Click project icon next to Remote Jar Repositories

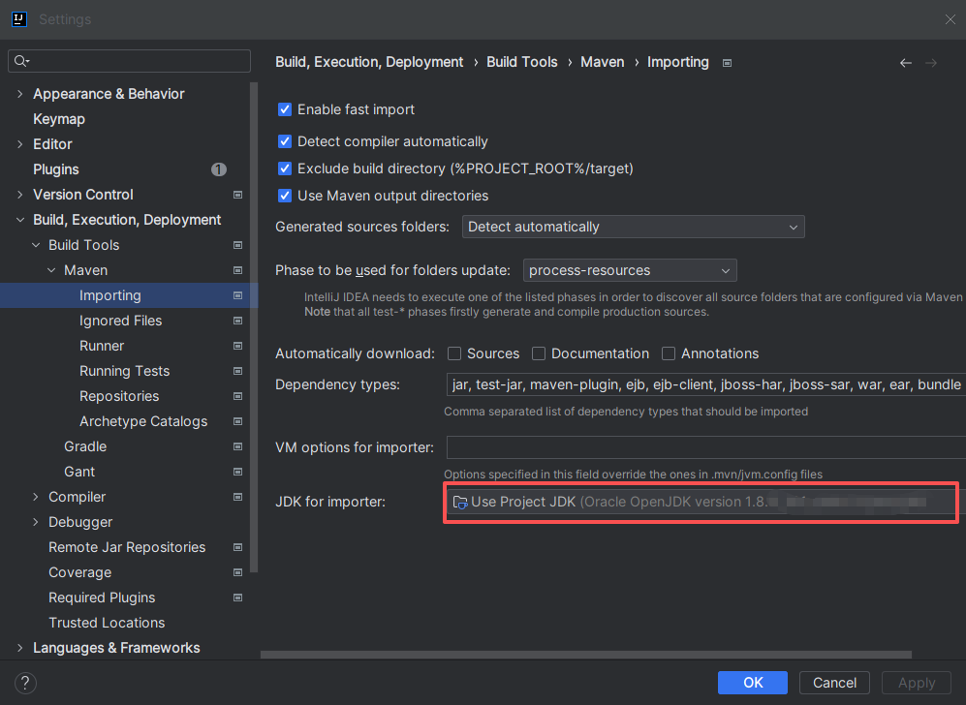click(237, 547)
